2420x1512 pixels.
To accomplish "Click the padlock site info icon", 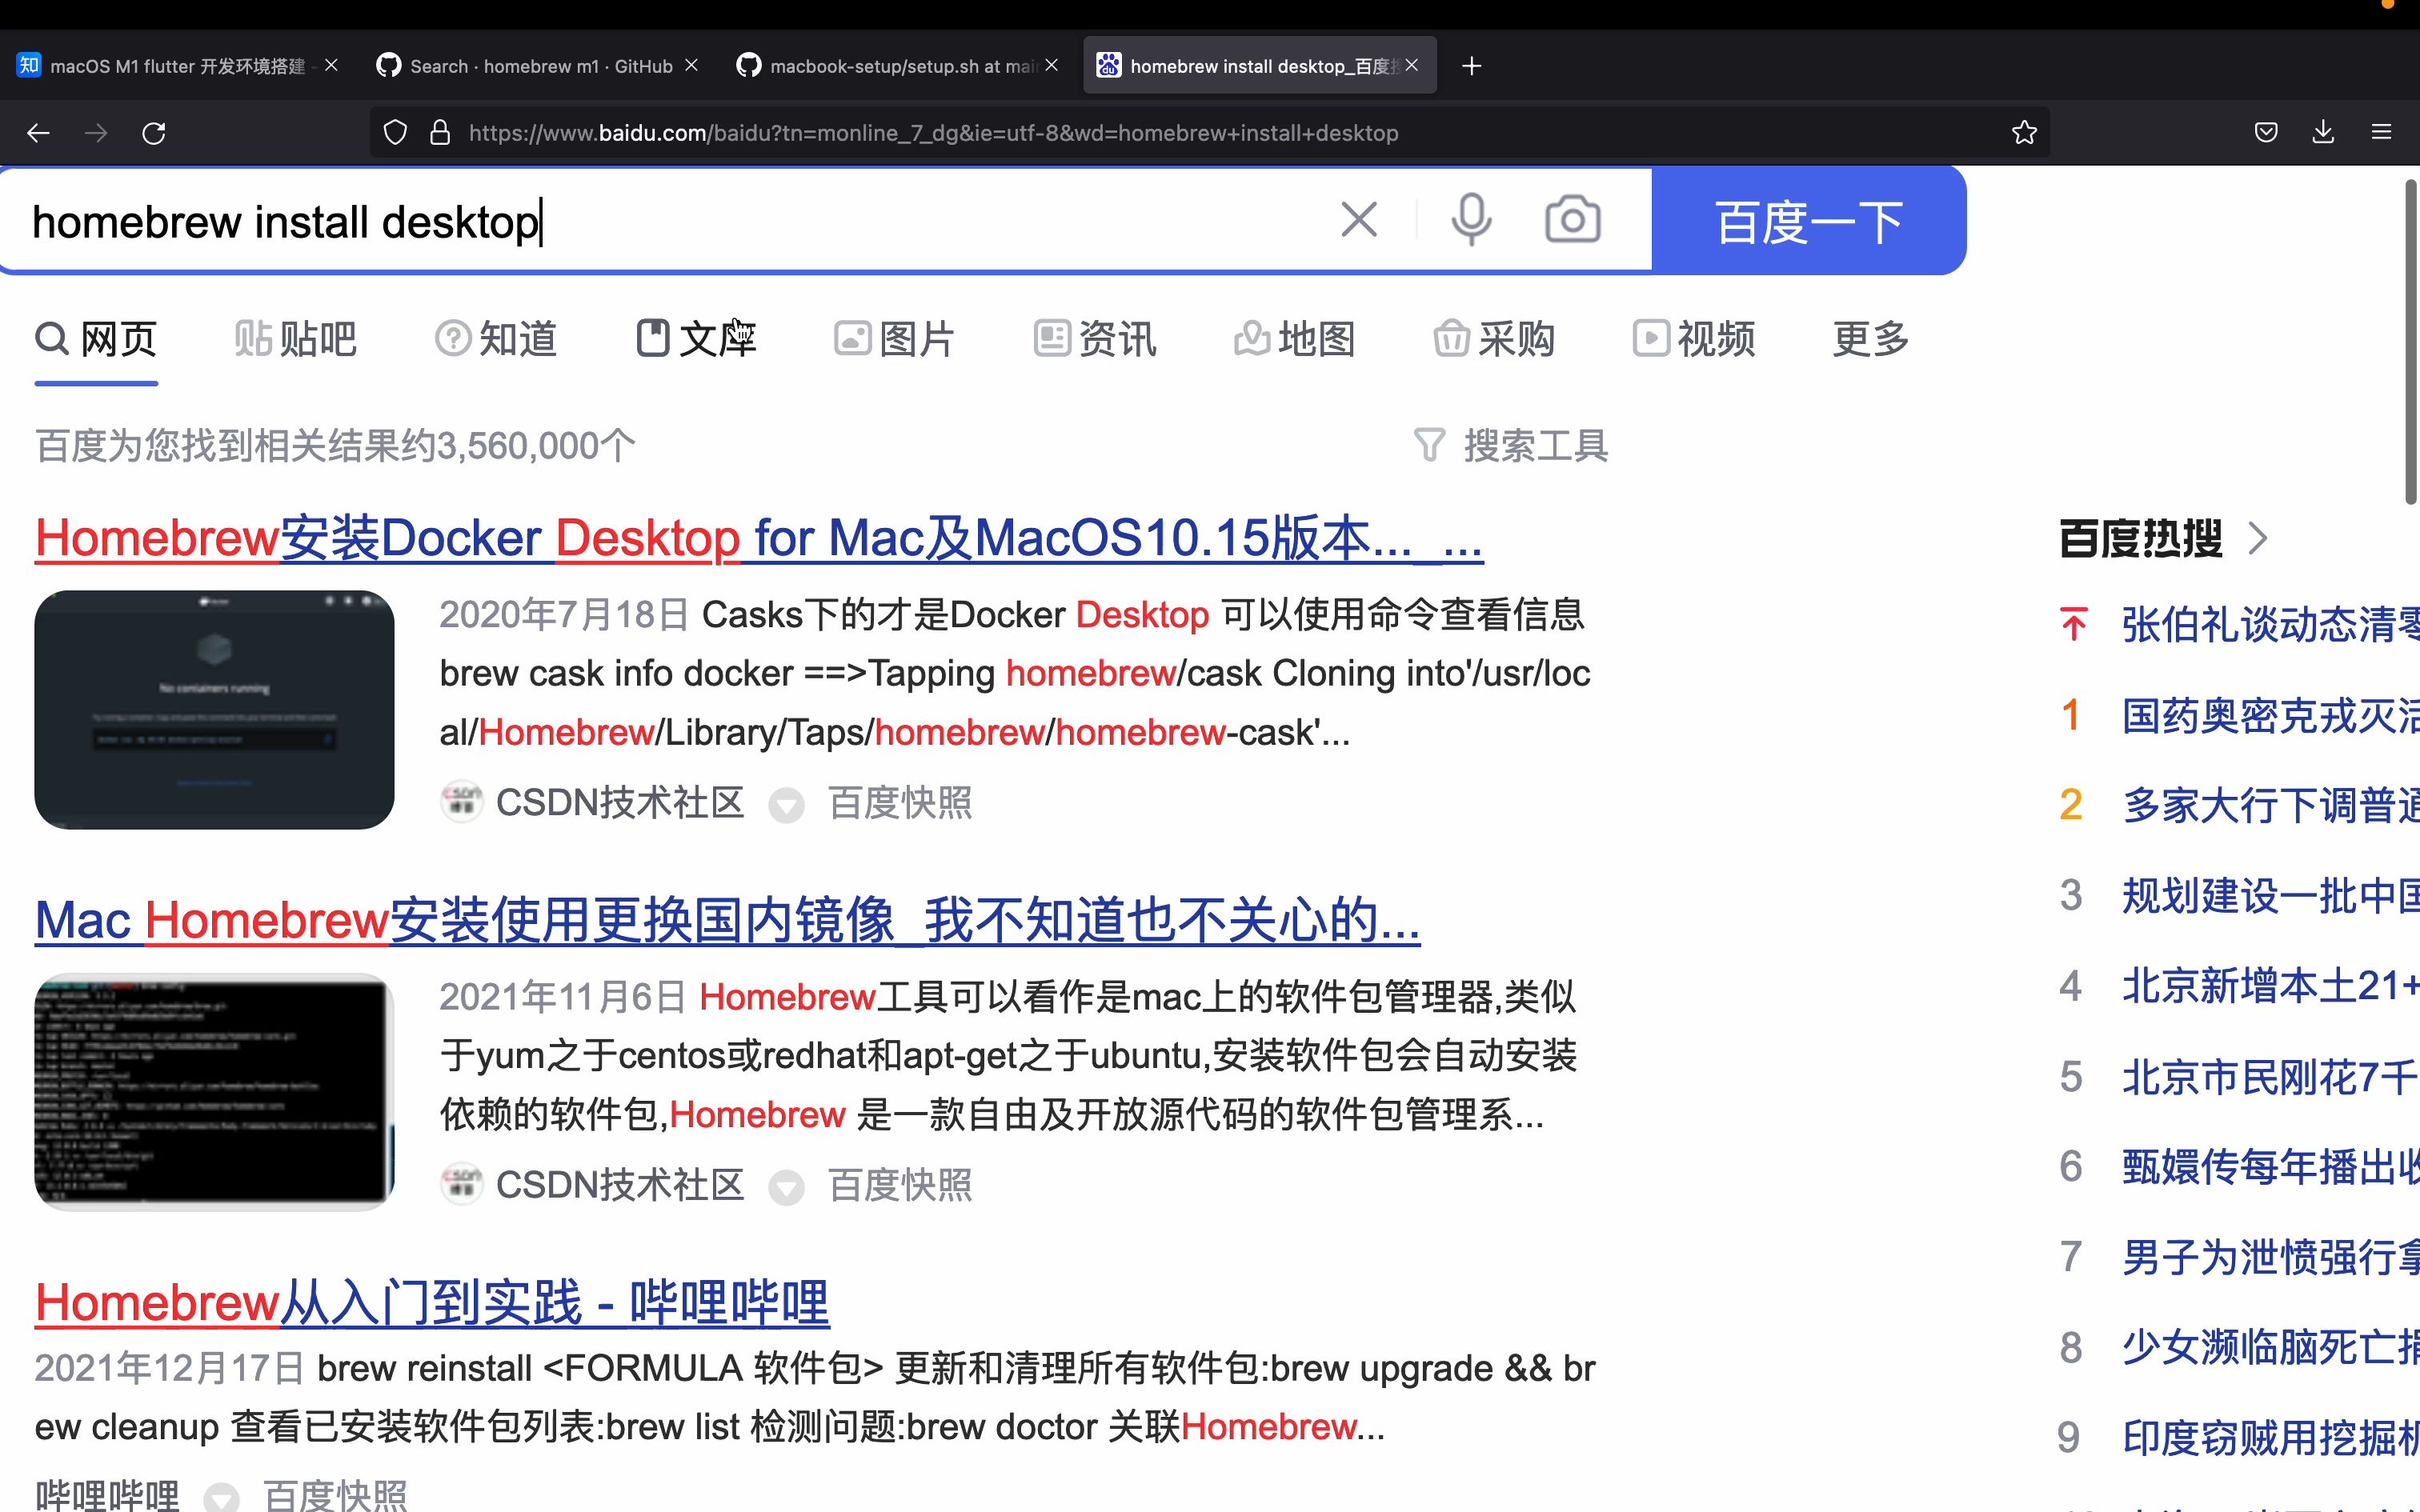I will [440, 133].
